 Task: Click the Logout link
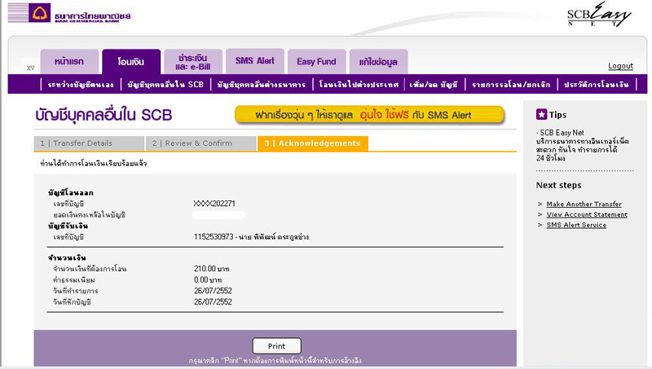pos(620,66)
